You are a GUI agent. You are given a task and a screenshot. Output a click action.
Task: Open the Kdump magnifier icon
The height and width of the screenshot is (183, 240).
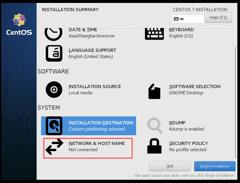coord(154,126)
